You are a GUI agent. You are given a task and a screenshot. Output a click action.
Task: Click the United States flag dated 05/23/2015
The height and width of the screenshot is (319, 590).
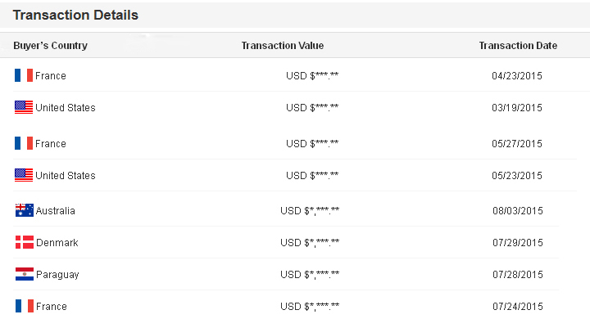(24, 175)
